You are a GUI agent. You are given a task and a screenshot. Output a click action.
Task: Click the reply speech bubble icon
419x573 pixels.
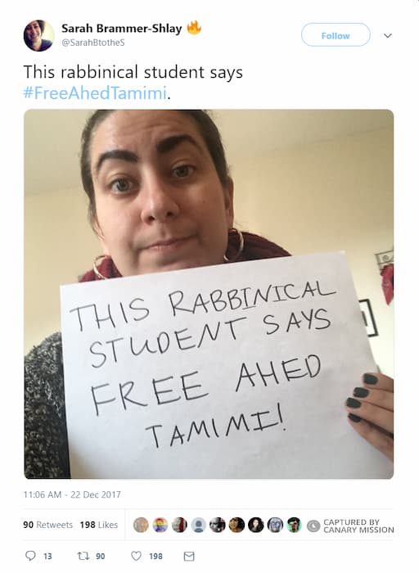point(30,556)
